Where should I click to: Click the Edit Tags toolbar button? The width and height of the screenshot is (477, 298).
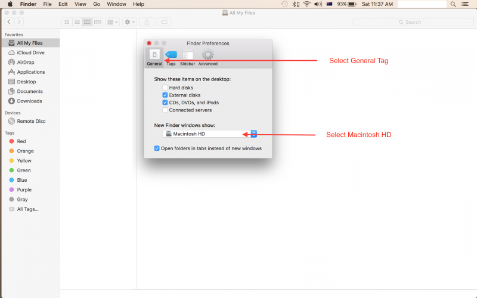pos(164,22)
